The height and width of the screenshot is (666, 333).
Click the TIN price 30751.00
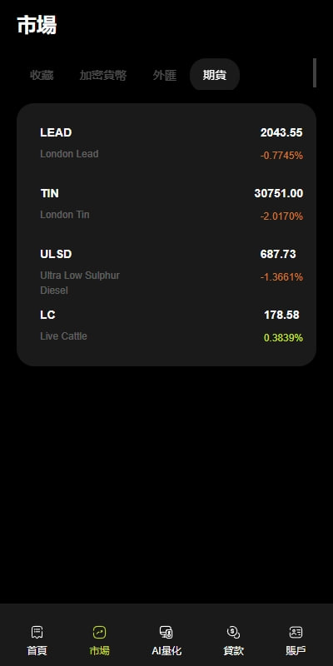[x=279, y=194]
